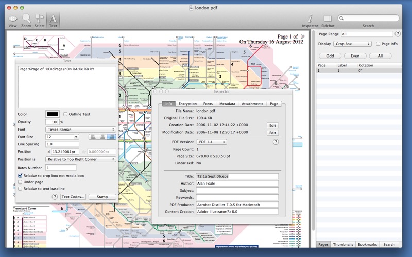Open the black text color swatch
Screen dimensions: 412x257
point(53,114)
